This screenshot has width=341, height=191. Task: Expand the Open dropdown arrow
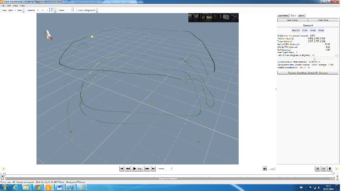15,10
